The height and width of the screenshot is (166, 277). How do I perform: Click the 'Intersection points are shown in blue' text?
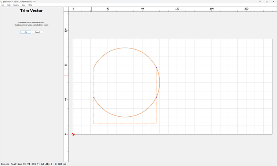[31, 22]
